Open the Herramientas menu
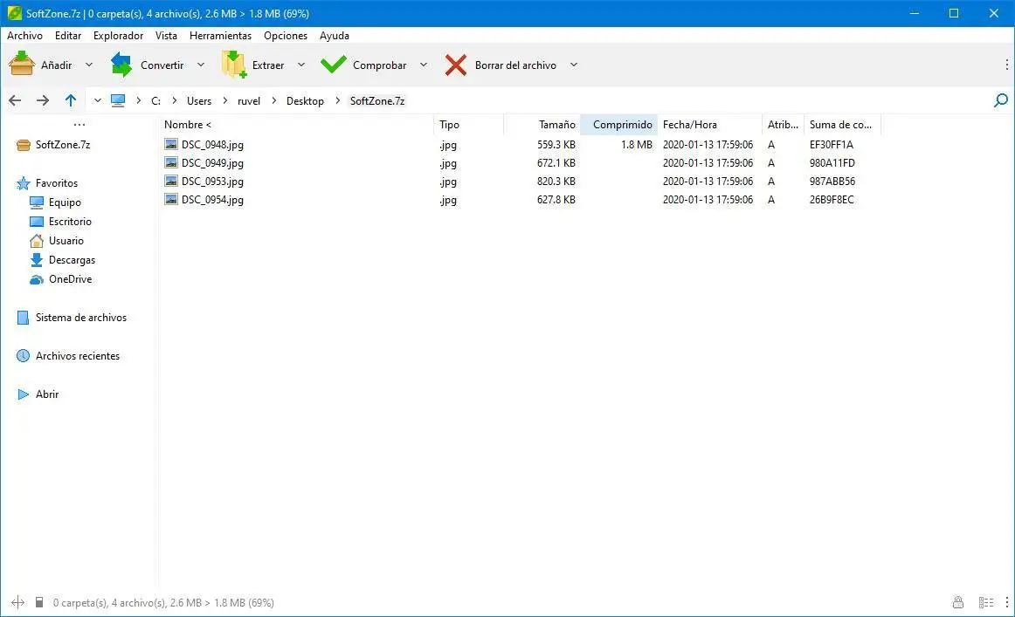The width and height of the screenshot is (1015, 617). pos(220,36)
